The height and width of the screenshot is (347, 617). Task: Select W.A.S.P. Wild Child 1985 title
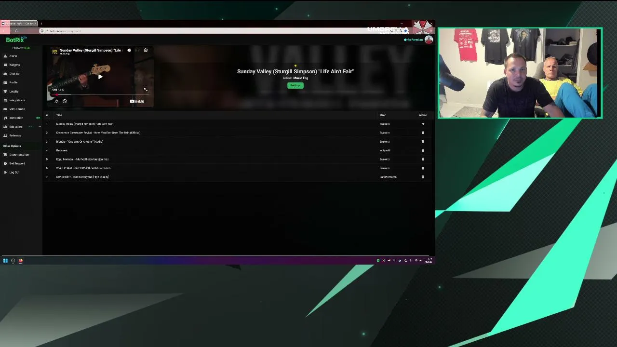coord(83,168)
